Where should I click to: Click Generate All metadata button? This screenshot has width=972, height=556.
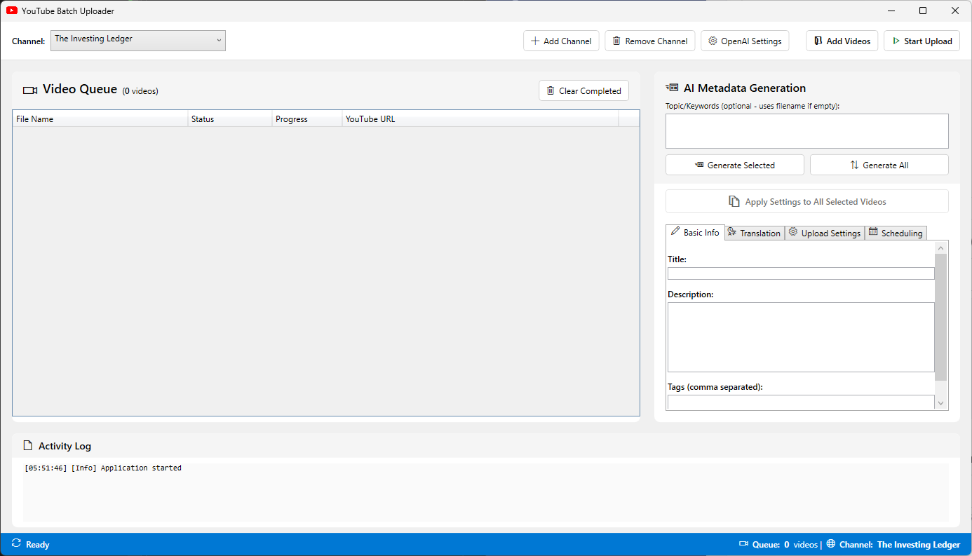[879, 165]
